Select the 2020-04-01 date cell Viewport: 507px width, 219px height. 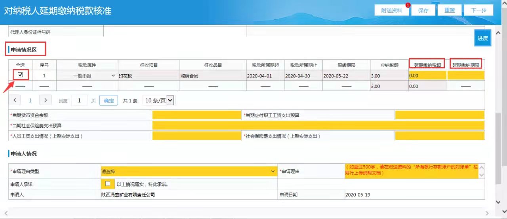pos(265,75)
